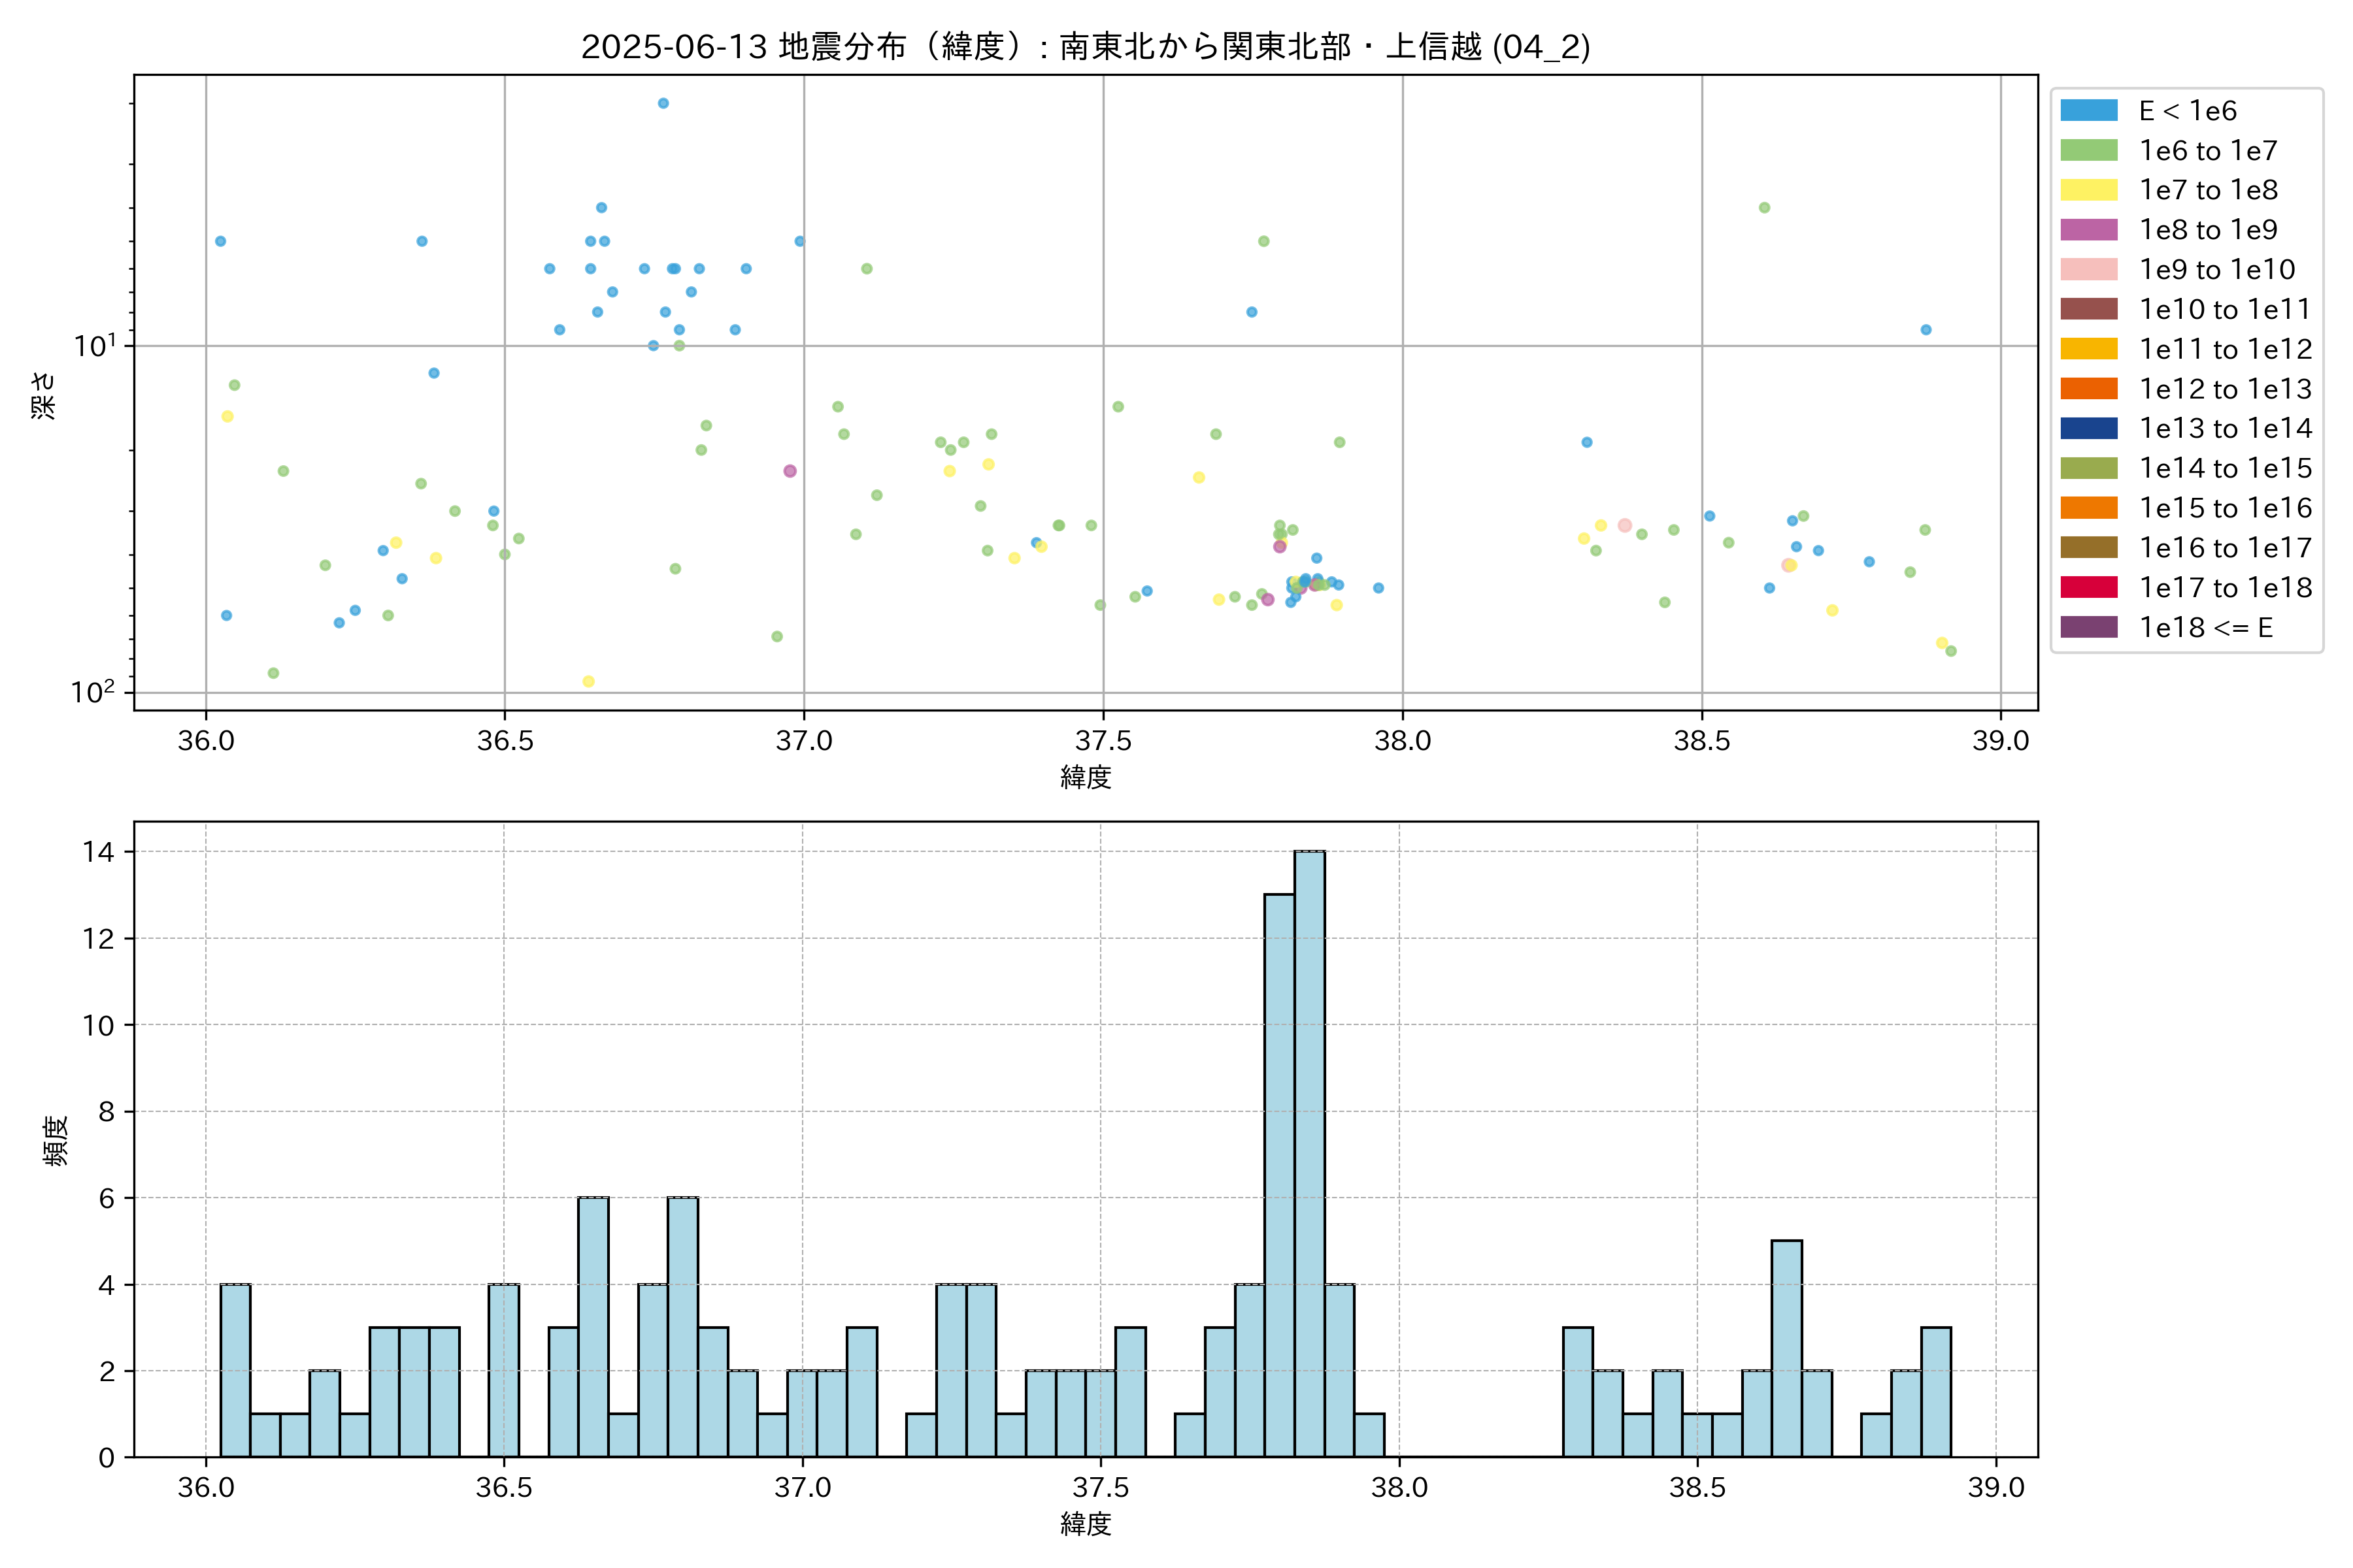Click the green '1e6 to 1e7' legend swatch
The width and height of the screenshot is (2353, 1568).
tap(2089, 151)
